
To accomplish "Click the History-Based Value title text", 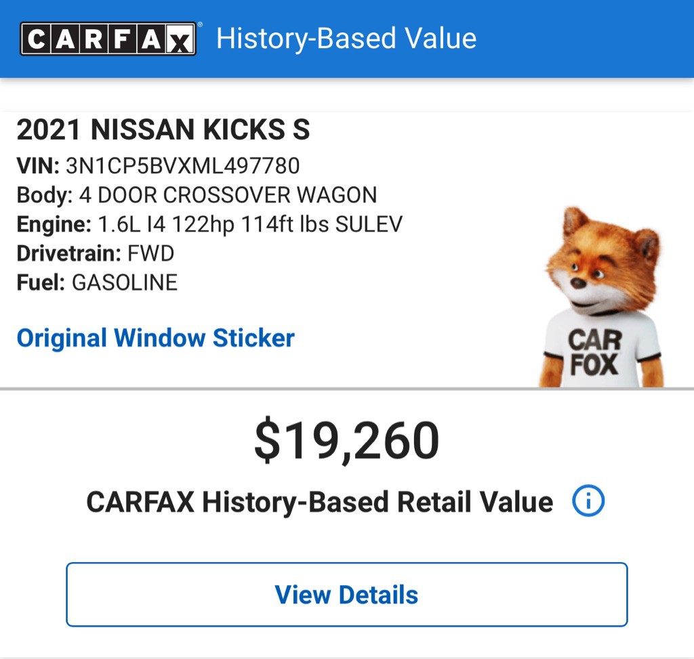I will 347,39.
